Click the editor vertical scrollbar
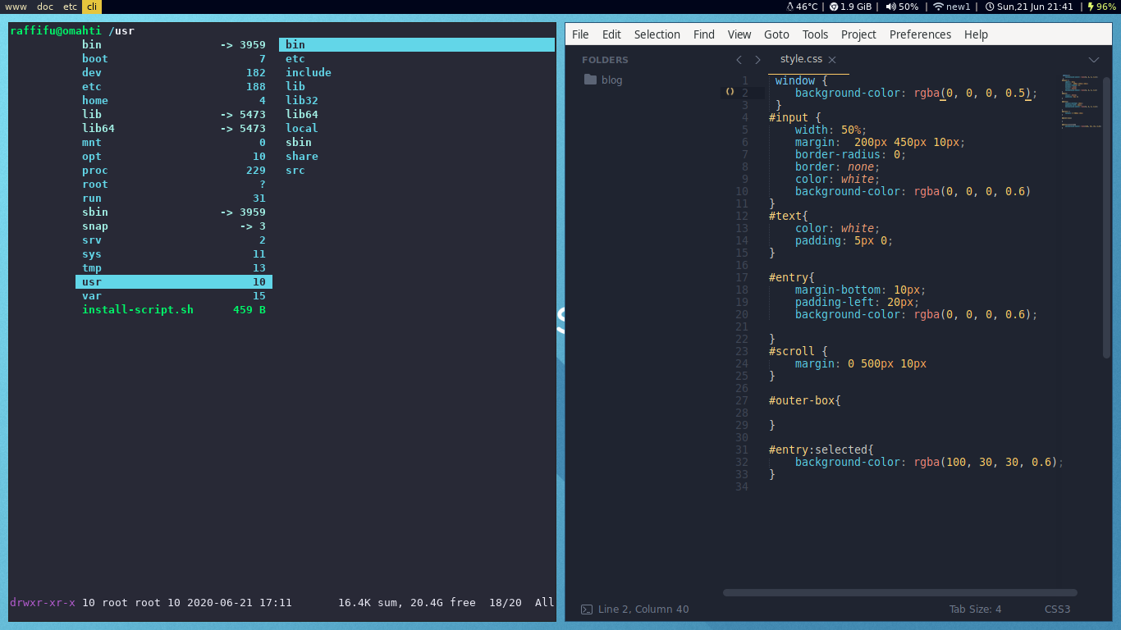The height and width of the screenshot is (630, 1121). pos(1106,217)
